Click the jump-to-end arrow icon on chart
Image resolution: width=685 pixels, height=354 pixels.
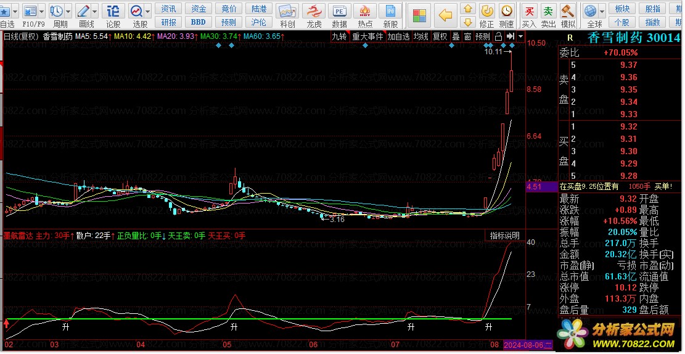pyautogui.click(x=511, y=36)
